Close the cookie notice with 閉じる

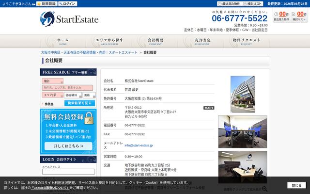pyautogui.click(x=296, y=185)
